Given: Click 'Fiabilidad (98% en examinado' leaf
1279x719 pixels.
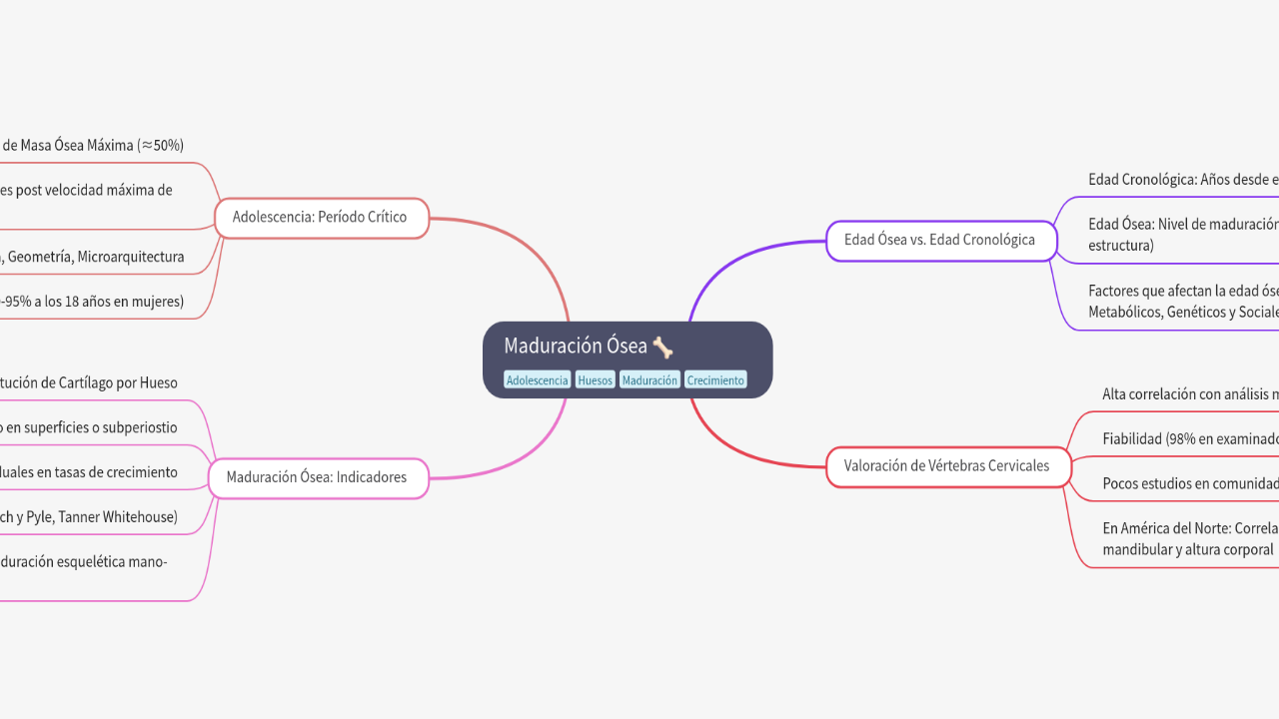Looking at the screenshot, I should (1190, 438).
